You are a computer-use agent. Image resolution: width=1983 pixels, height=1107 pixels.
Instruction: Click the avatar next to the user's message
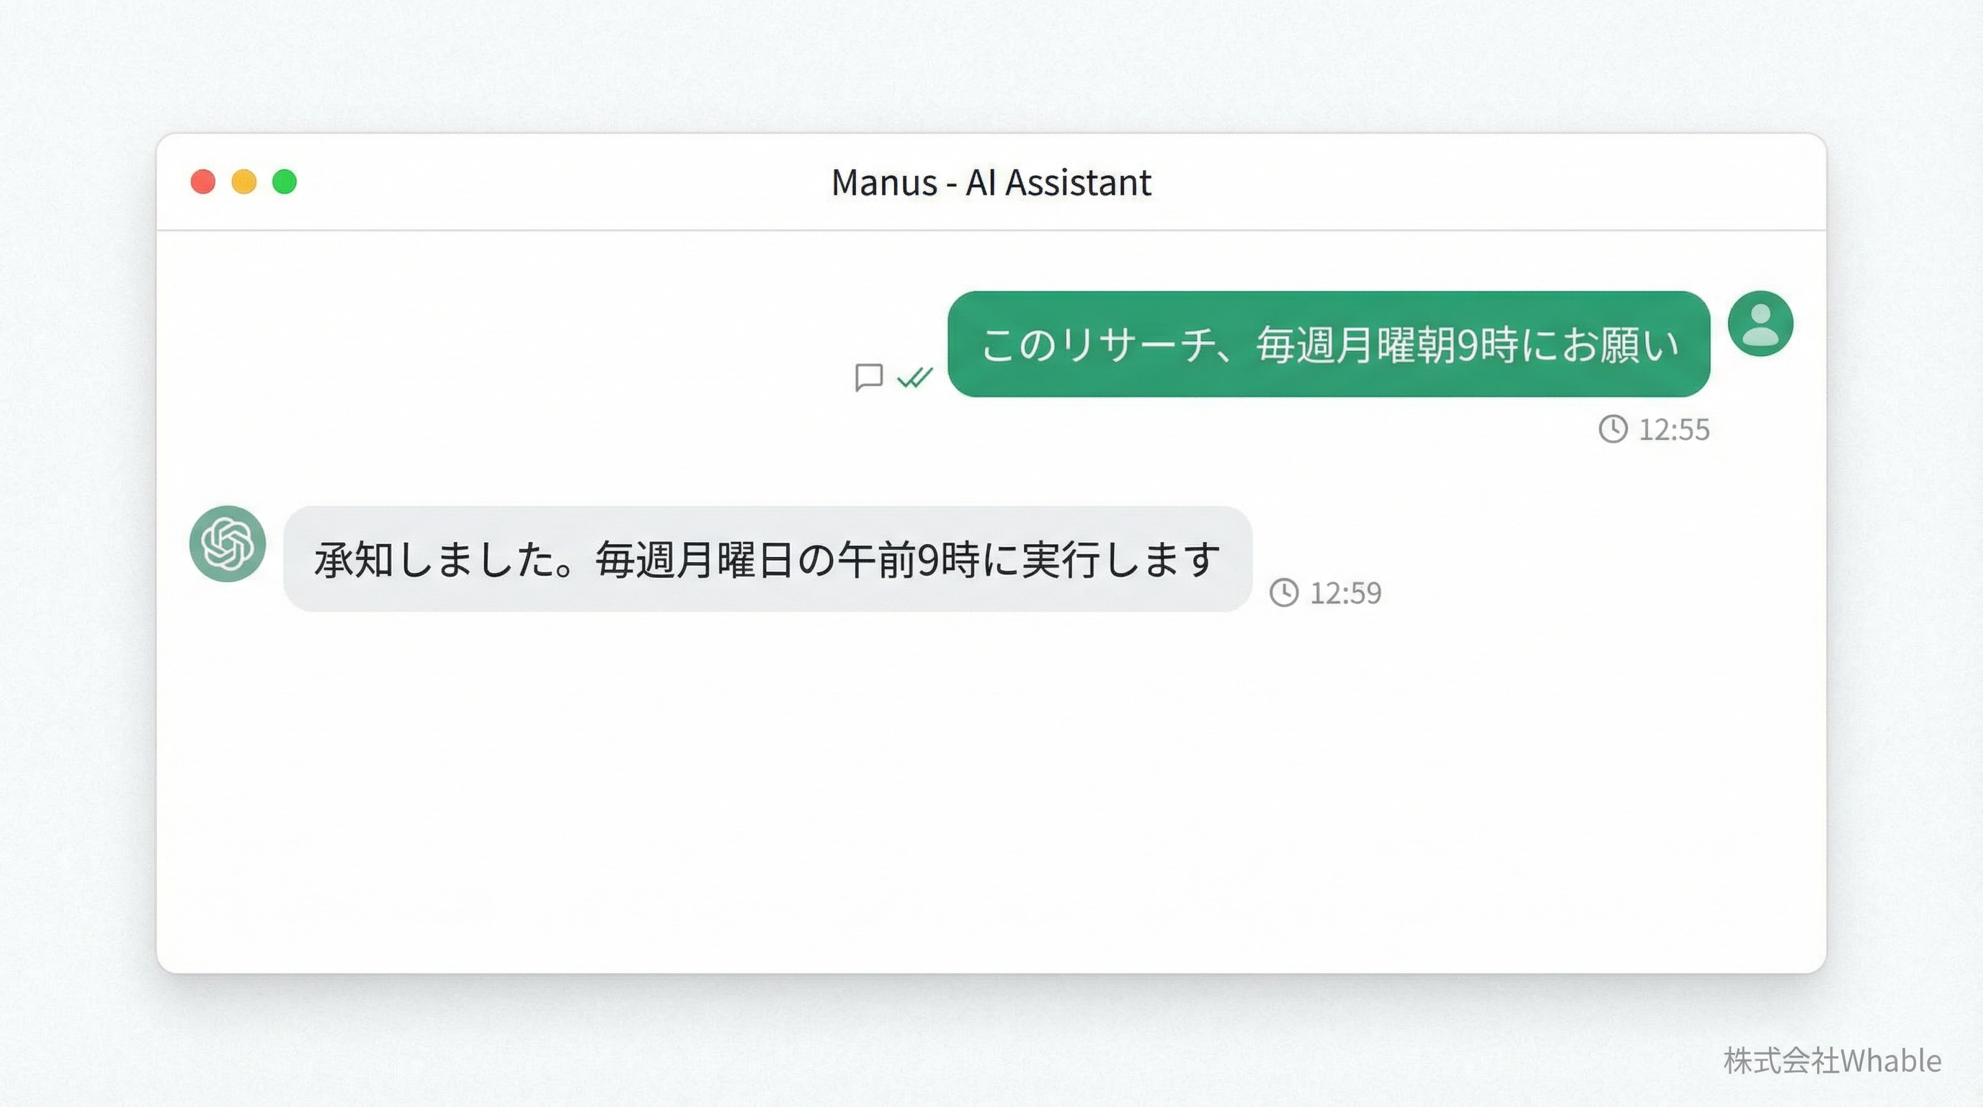1760,324
